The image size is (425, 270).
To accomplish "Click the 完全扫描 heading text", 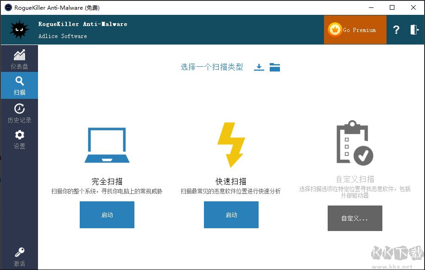I will tap(107, 181).
